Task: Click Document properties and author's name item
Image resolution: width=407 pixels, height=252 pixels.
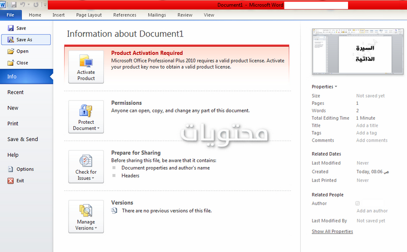Action: coord(166,168)
